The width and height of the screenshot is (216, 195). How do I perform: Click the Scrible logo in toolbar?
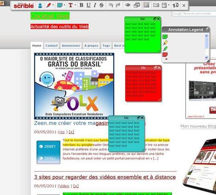pos(24,6)
